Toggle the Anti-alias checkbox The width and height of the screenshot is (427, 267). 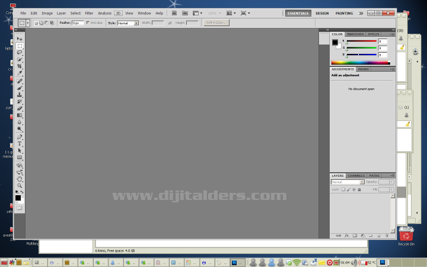[x=88, y=23]
